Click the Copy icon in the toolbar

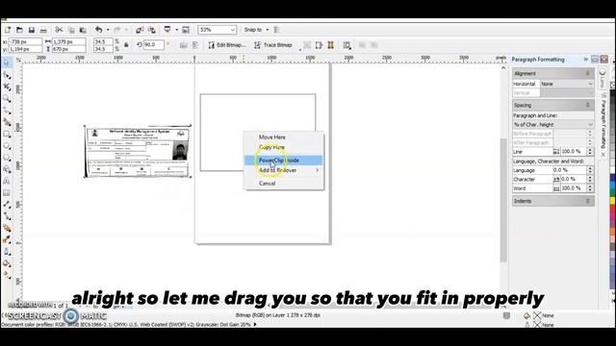[x=71, y=30]
